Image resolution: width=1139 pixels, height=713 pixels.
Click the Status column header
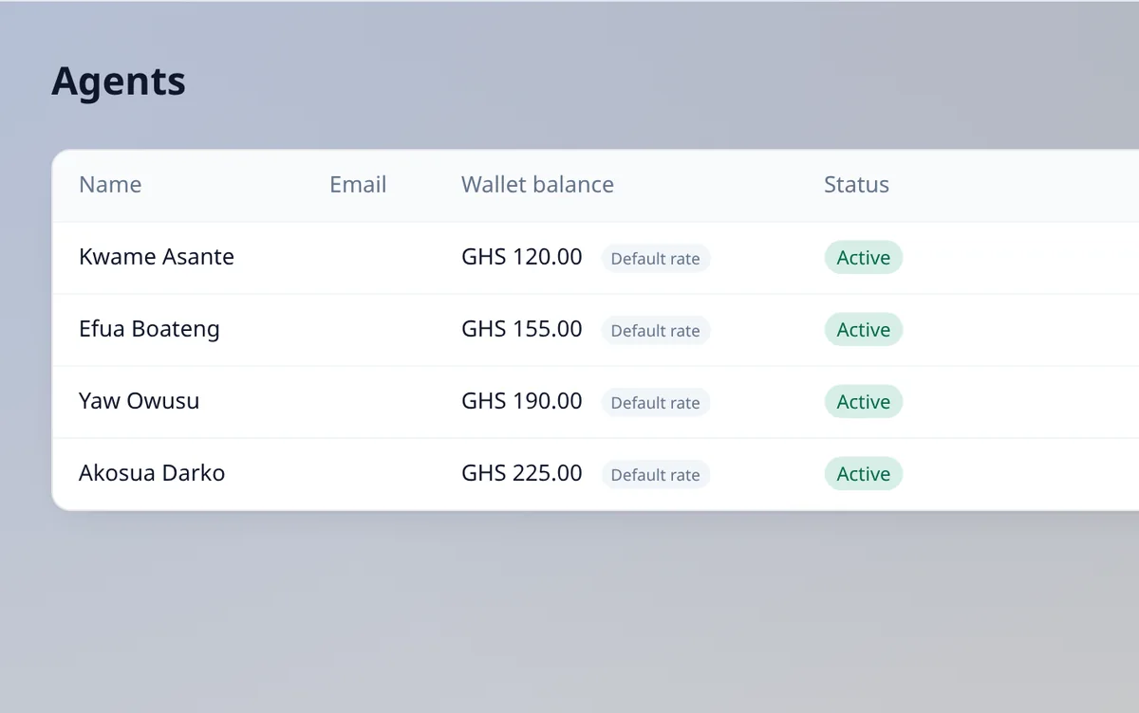[x=856, y=185]
